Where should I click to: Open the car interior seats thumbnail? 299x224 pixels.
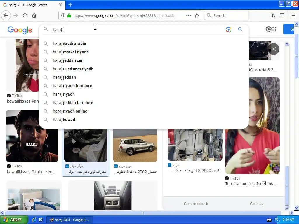(x=86, y=146)
